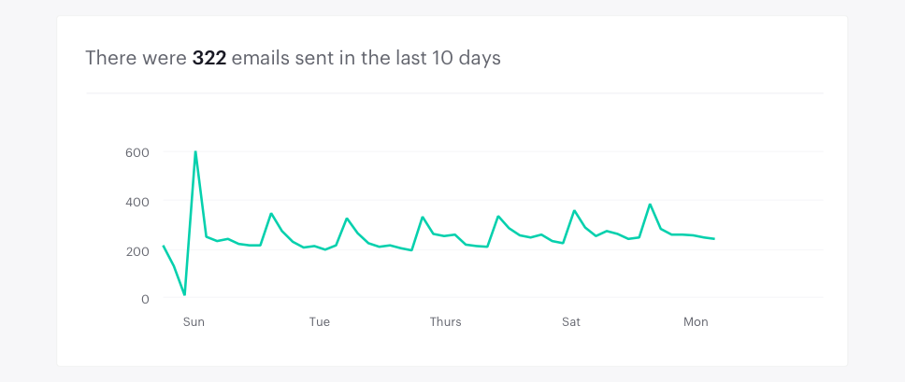Click the last peak just before Mon
Screen dimensions: 905x382
pos(650,205)
